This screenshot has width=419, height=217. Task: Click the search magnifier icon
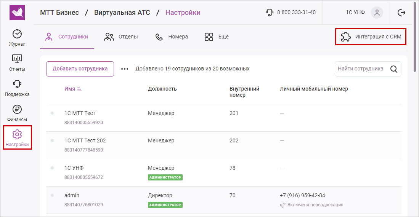394,69
